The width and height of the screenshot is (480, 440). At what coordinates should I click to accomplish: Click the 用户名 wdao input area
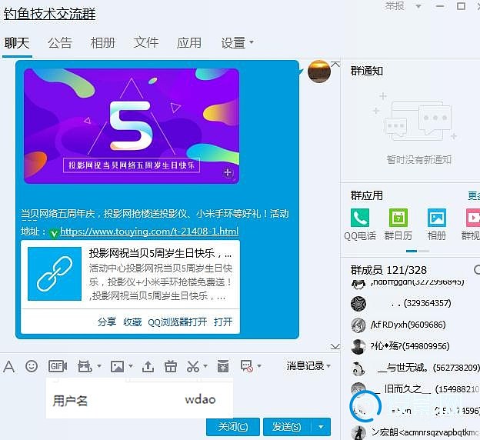[x=139, y=399]
